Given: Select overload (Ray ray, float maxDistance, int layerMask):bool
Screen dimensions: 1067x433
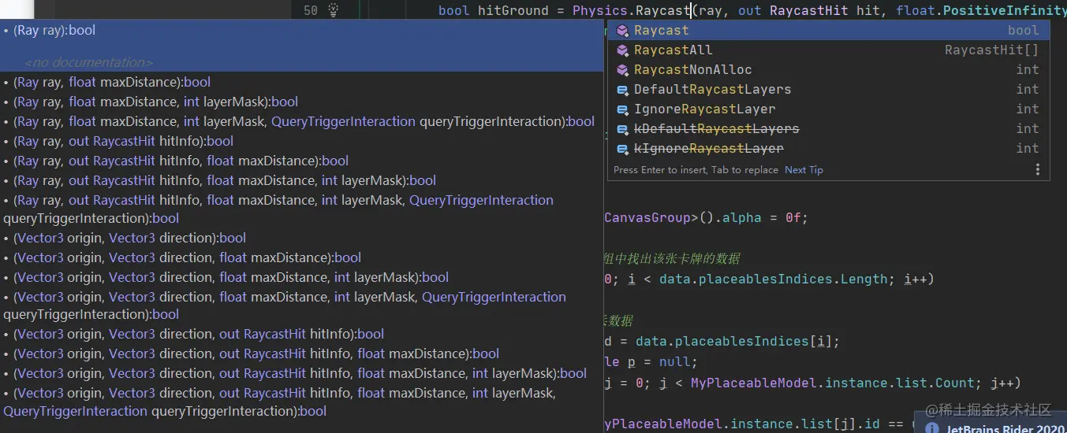Looking at the screenshot, I should [x=151, y=102].
